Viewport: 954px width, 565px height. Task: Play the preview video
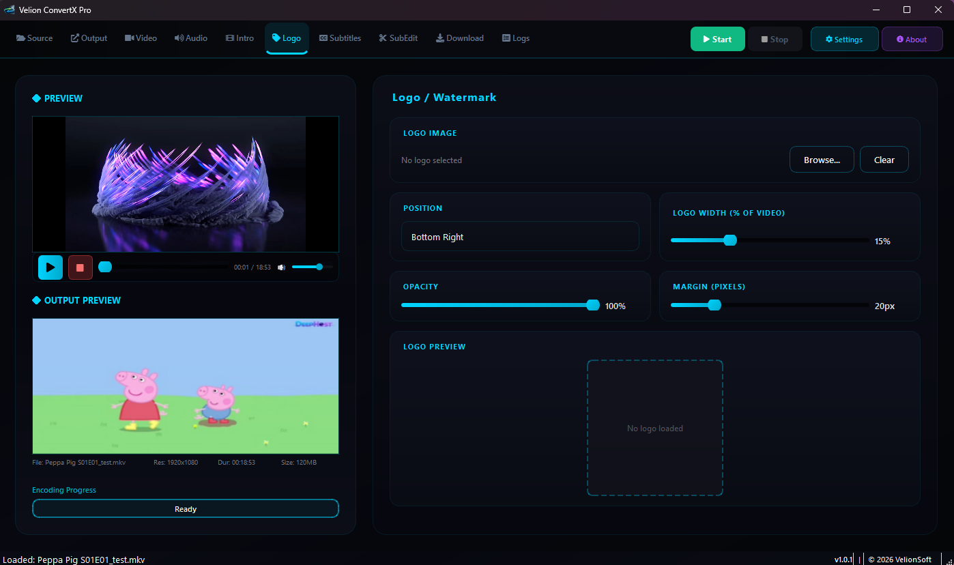(50, 267)
